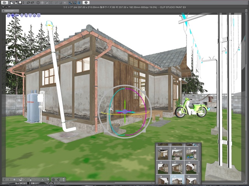
Task: Undo the last action
Action: coord(28,3)
